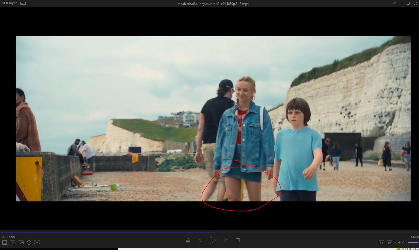Skip to the previous track

[200, 240]
